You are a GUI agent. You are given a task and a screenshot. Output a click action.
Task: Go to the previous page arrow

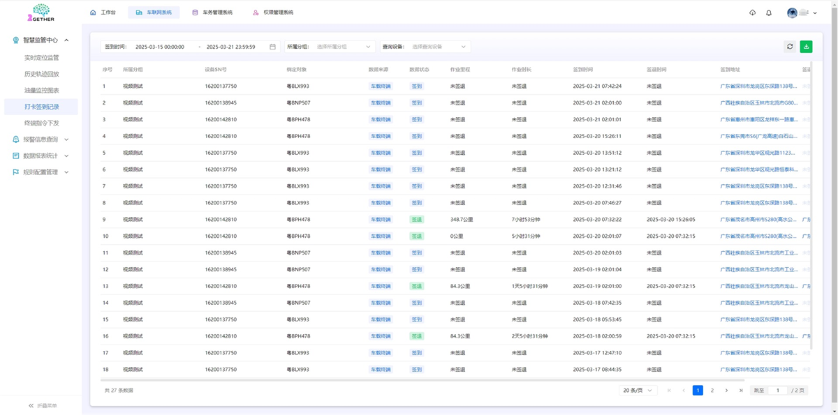[683, 391]
